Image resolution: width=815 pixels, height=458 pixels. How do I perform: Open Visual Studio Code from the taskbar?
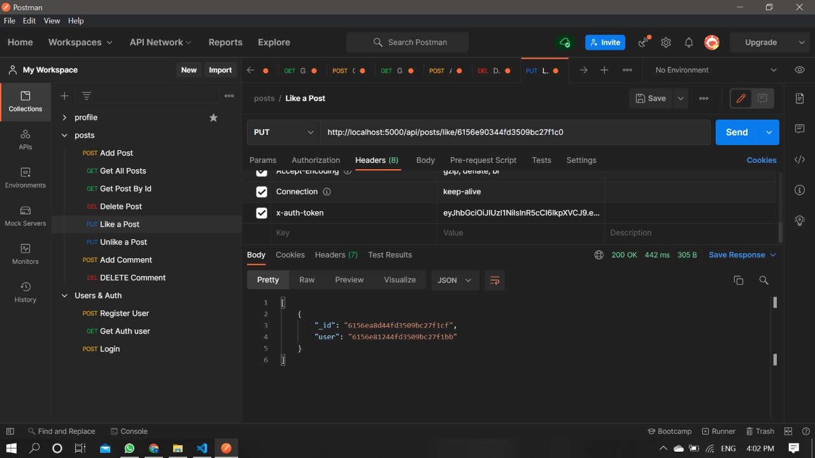tap(202, 448)
